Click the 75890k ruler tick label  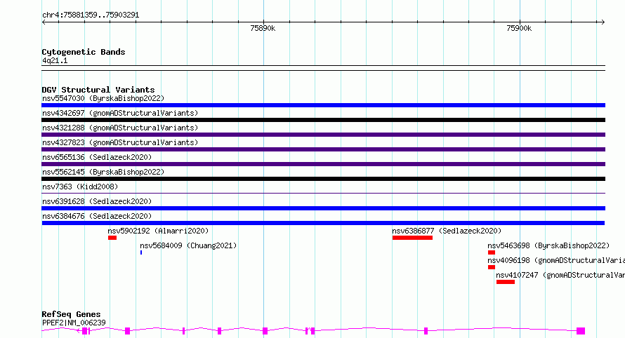(263, 28)
